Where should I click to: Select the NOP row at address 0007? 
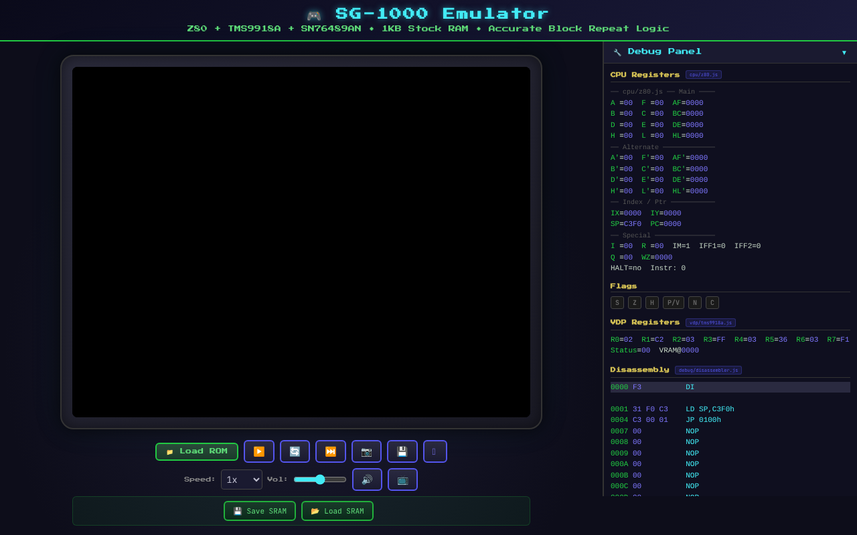coord(730,431)
